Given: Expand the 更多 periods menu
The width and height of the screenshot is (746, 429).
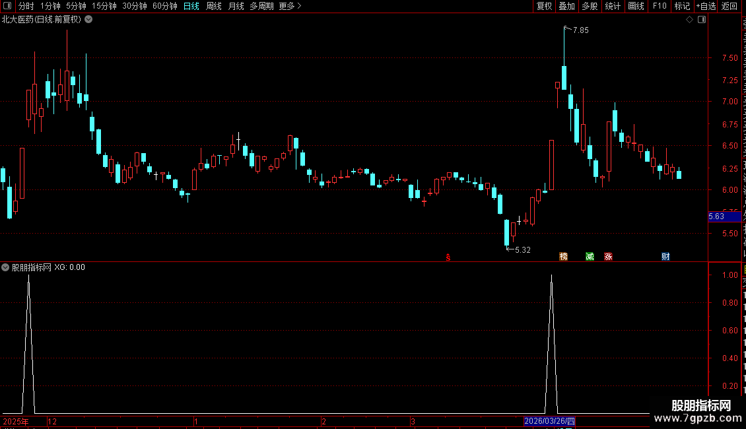Looking at the screenshot, I should [290, 6].
